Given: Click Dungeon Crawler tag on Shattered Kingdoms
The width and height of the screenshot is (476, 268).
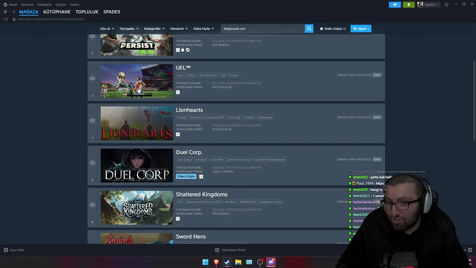Looking at the screenshot, I should [271, 202].
